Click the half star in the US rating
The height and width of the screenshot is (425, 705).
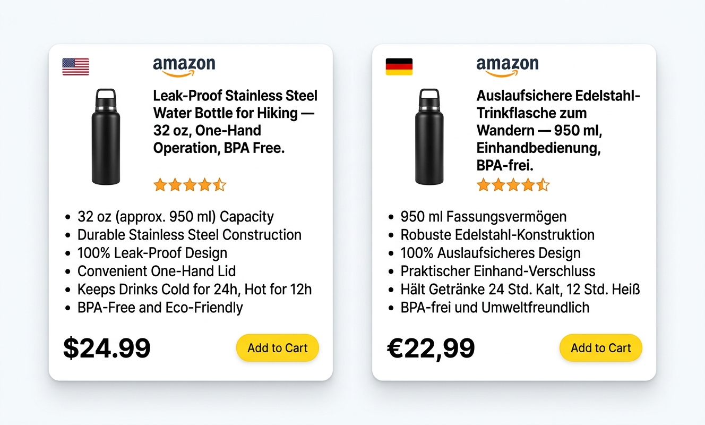coord(220,184)
